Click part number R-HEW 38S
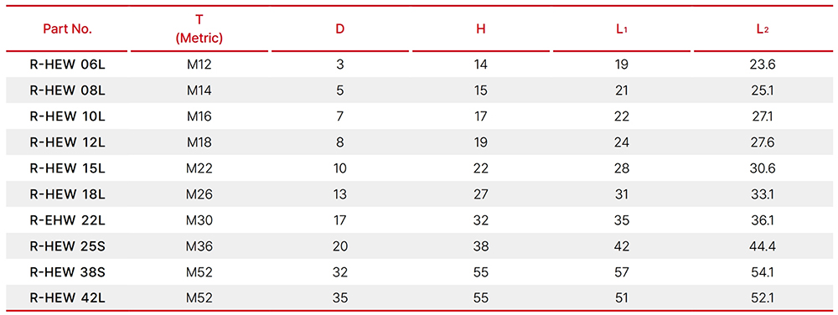This screenshot has width=838, height=315. pos(67,271)
